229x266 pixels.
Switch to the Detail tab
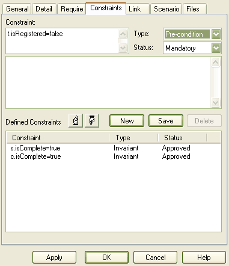coord(44,9)
